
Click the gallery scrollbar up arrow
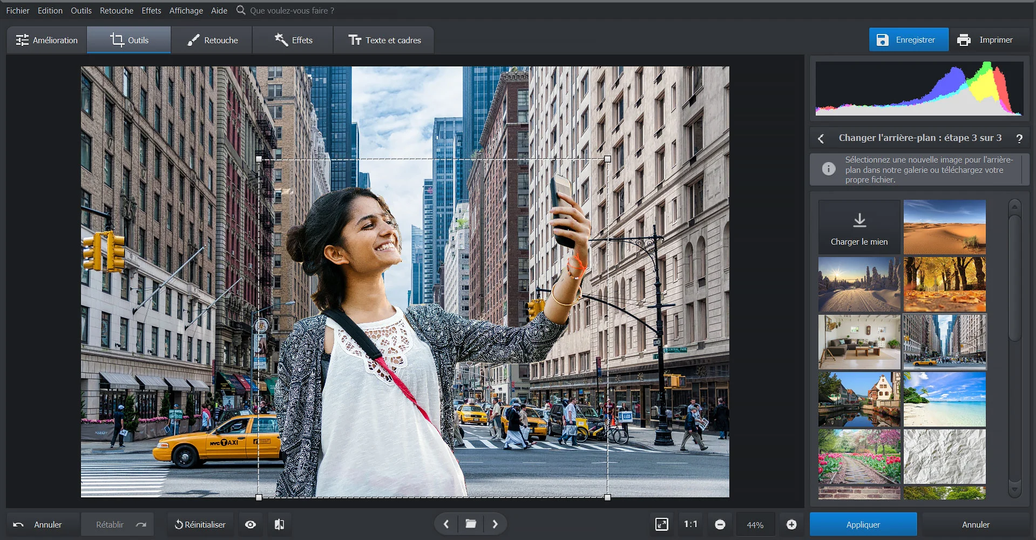1015,207
